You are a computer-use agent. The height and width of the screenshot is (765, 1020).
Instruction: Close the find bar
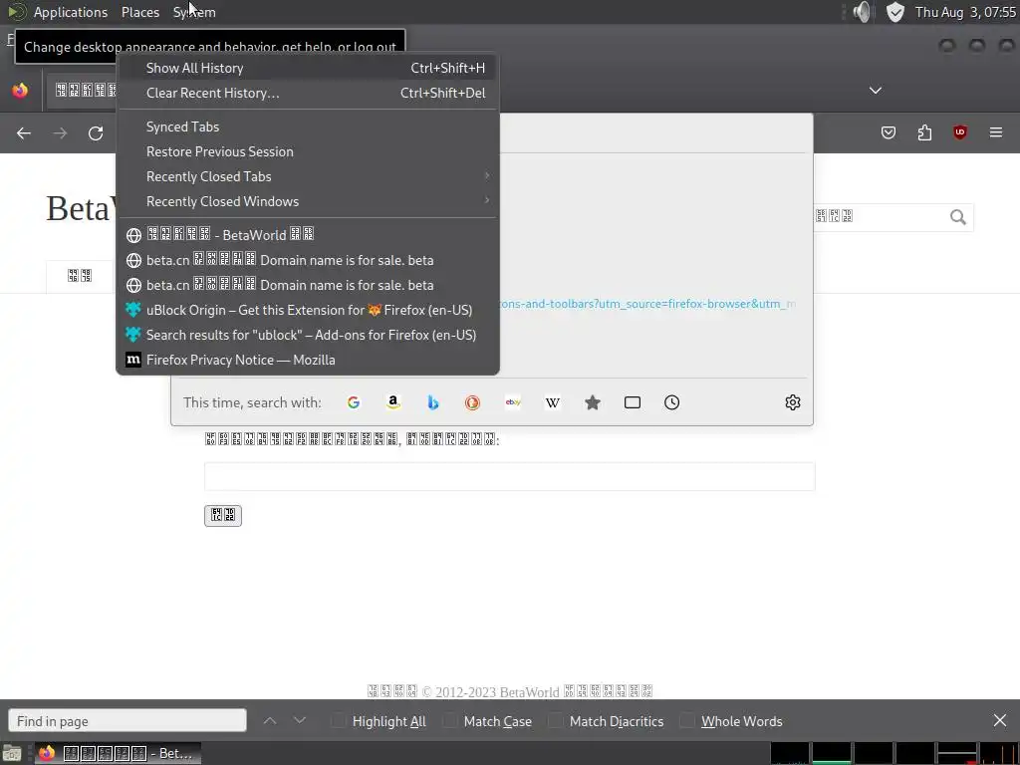[x=1000, y=721]
